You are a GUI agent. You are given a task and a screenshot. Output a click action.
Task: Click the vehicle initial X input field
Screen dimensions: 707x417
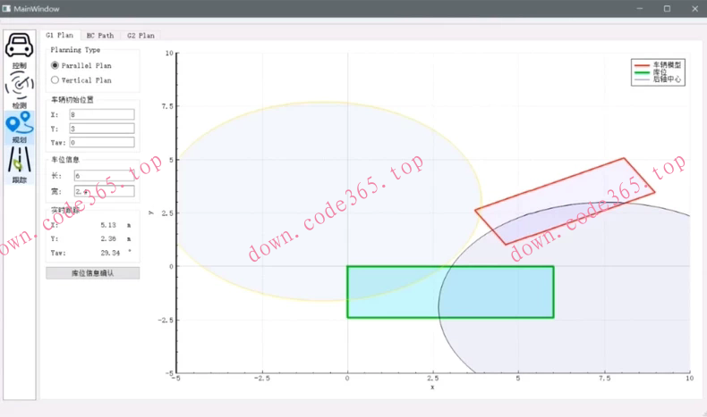tap(102, 114)
